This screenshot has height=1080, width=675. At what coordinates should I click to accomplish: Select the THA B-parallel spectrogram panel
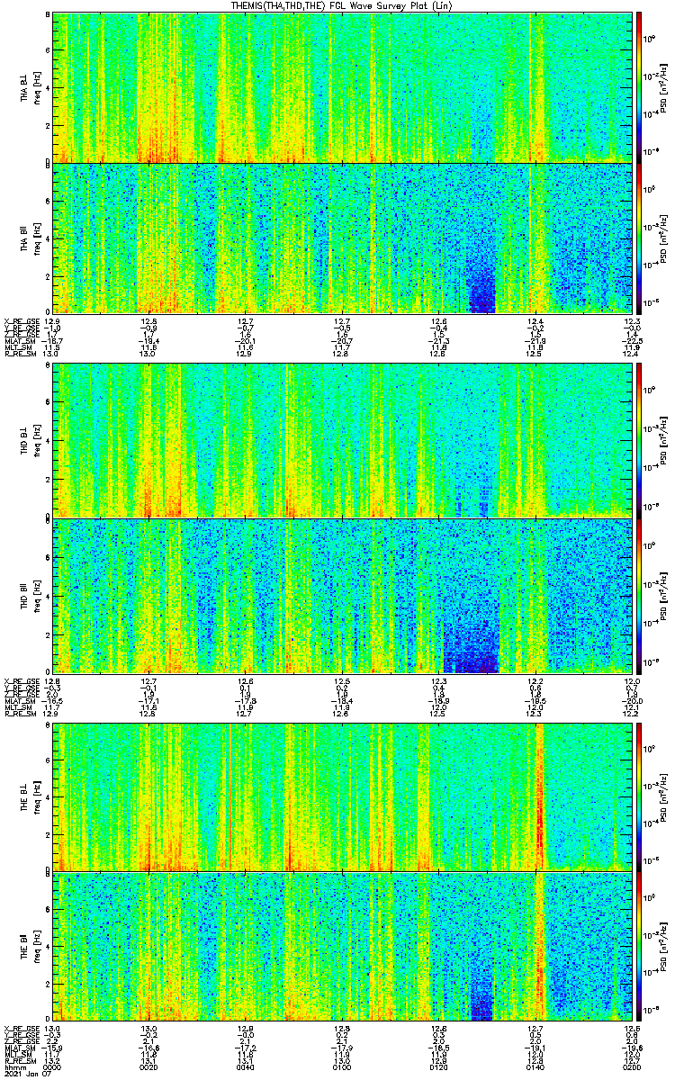[341, 238]
